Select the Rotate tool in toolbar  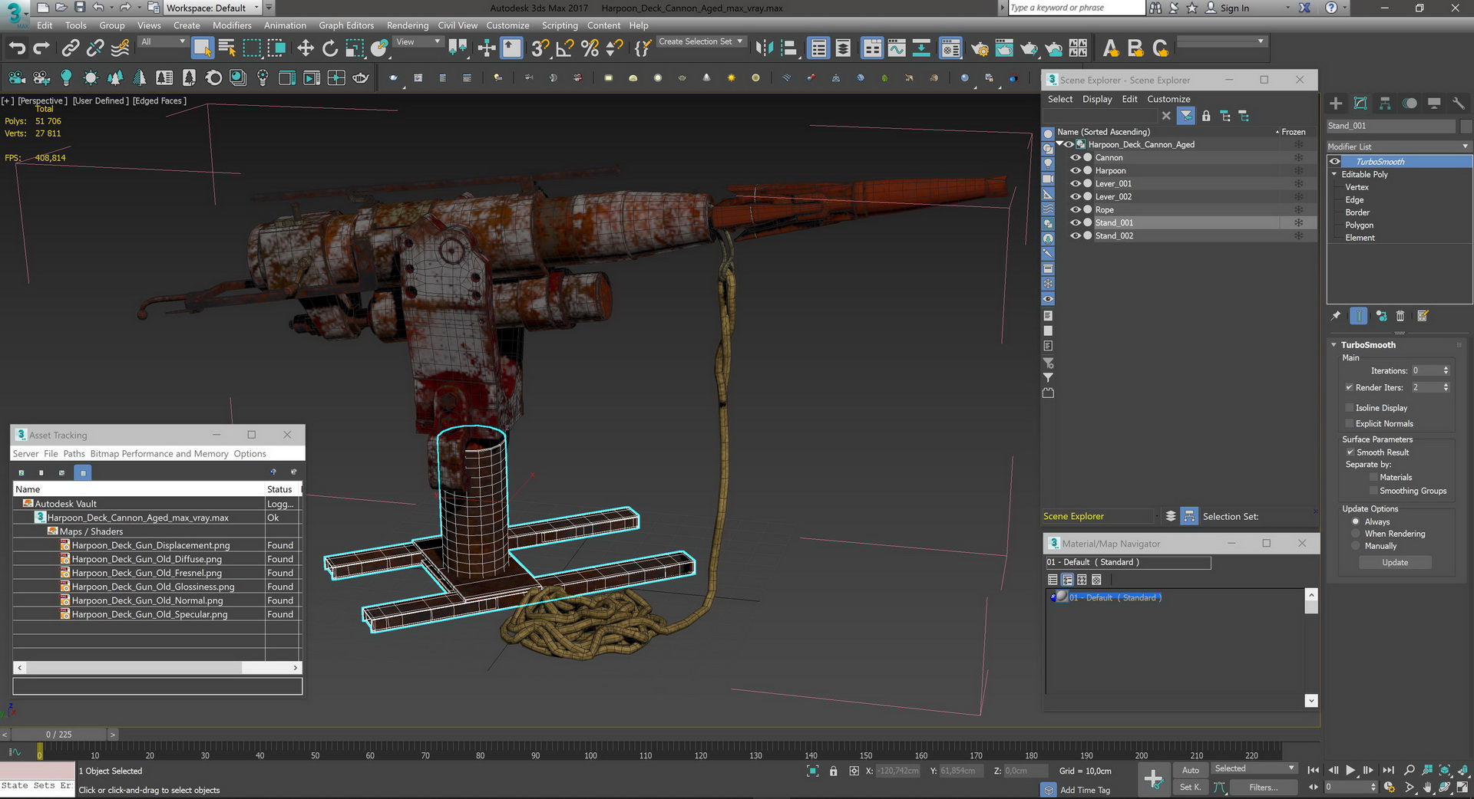point(329,48)
